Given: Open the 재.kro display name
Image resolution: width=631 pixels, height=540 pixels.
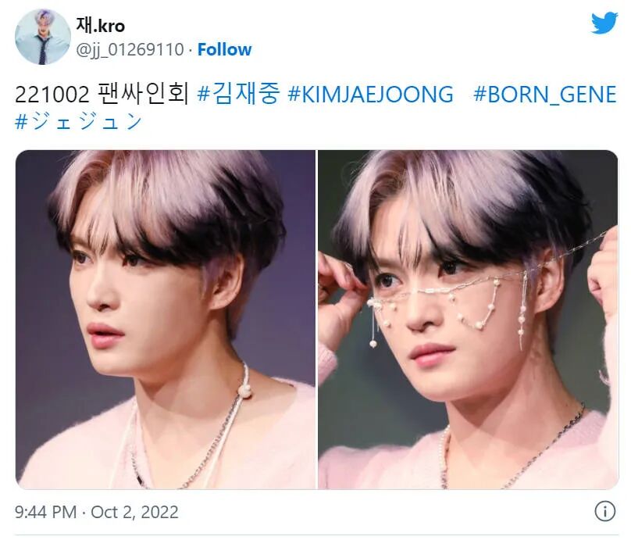Looking at the screenshot, I should [x=100, y=26].
